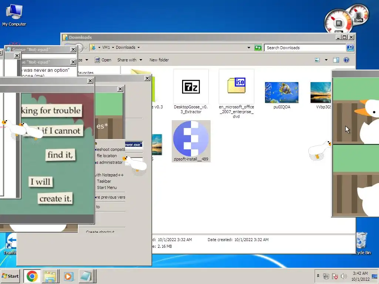
Task: Show hidden tray icons arrow
Action: [318, 276]
